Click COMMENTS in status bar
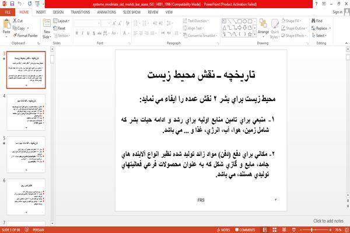The height and width of the screenshot is (233, 350). (245, 230)
